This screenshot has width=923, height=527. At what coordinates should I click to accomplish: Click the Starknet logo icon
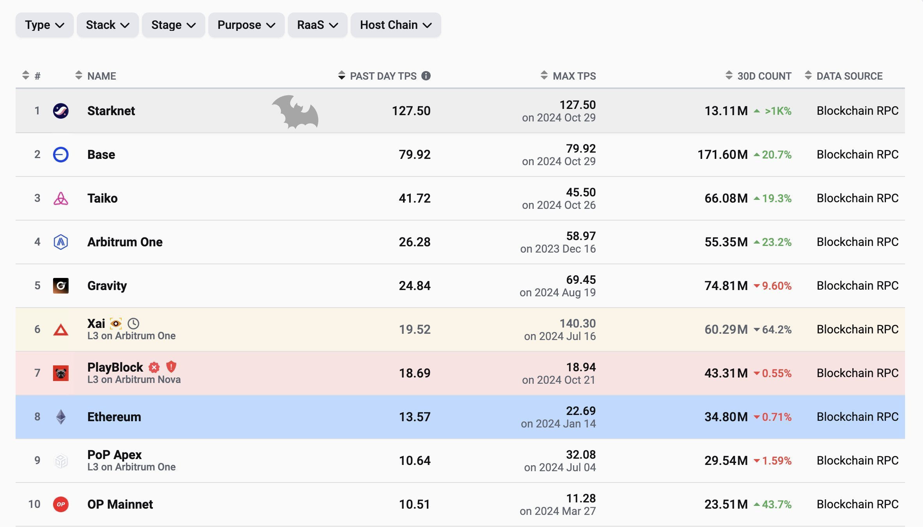(61, 111)
